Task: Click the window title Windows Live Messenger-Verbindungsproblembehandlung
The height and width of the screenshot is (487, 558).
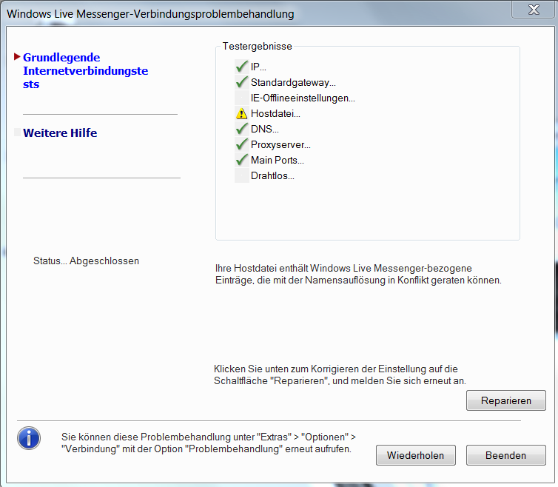Action: click(x=150, y=14)
